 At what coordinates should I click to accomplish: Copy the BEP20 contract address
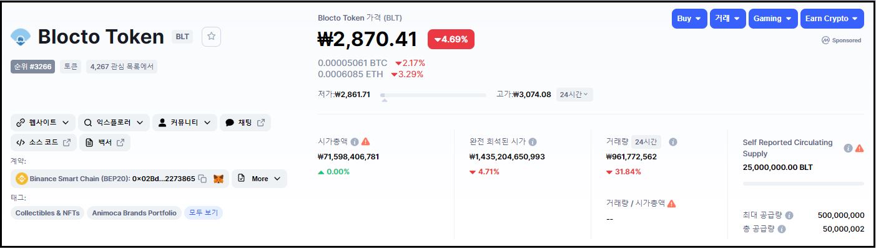(202, 179)
